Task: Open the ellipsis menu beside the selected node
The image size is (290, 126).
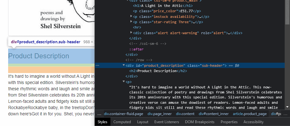Action: [98, 66]
